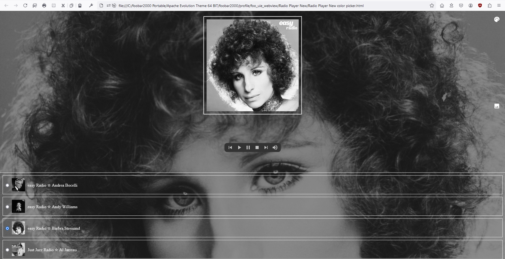Open site permissions icon in address bar
The height and width of the screenshot is (259, 505).
click(x=108, y=6)
